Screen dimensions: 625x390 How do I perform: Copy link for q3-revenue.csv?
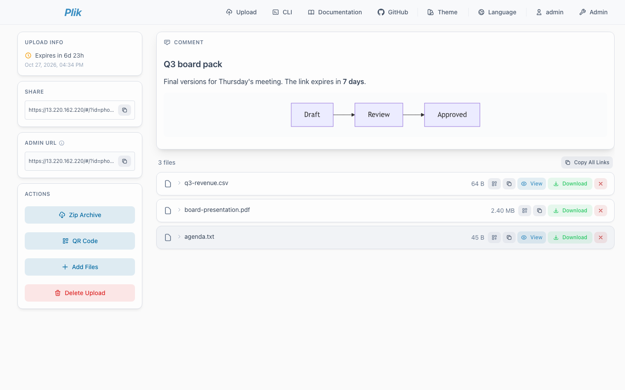pos(509,184)
